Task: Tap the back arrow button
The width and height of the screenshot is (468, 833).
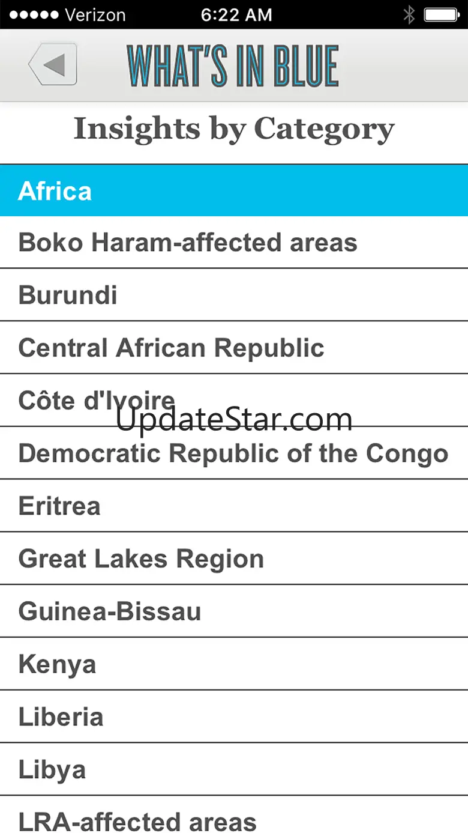Action: (53, 65)
